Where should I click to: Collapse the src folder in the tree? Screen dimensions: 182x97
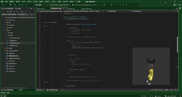click(4, 30)
